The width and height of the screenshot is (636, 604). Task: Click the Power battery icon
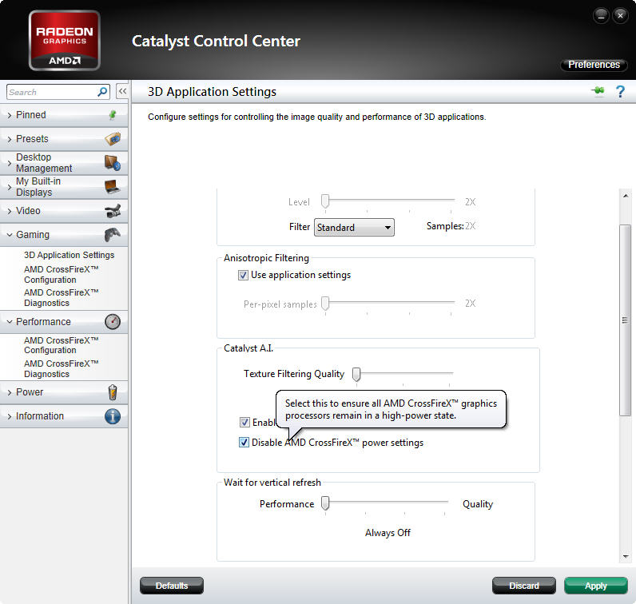click(113, 392)
